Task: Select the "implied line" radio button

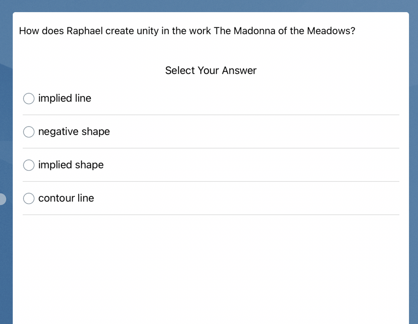Action: coord(29,98)
